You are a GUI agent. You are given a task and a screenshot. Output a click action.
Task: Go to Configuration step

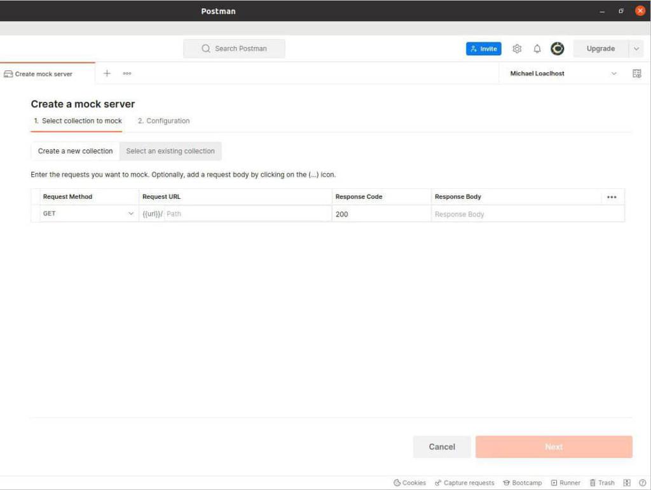point(163,121)
